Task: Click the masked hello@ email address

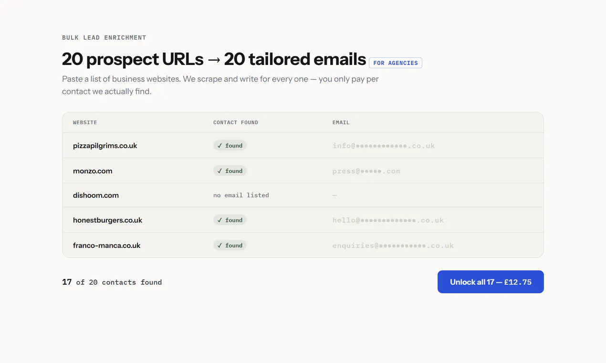Action: pyautogui.click(x=388, y=220)
